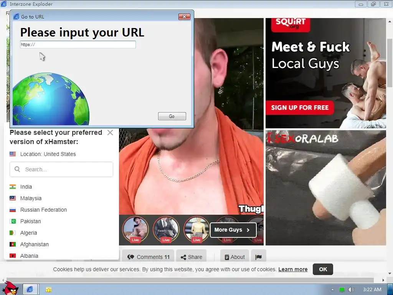The height and width of the screenshot is (295, 393).
Task: Click the horizontal scrollbar left arrow
Action: 3,280
